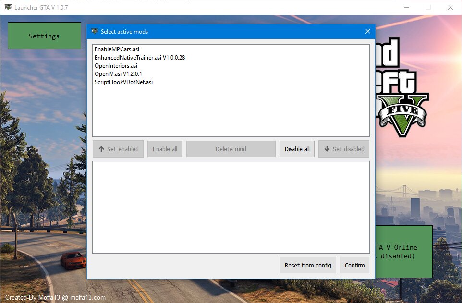Minimize the Launcher GTA V window

[406, 7]
